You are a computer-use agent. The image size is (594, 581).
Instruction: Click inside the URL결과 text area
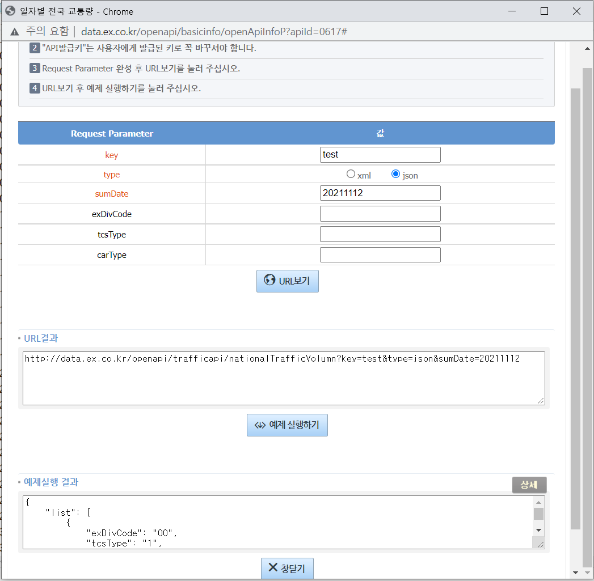pyautogui.click(x=284, y=379)
